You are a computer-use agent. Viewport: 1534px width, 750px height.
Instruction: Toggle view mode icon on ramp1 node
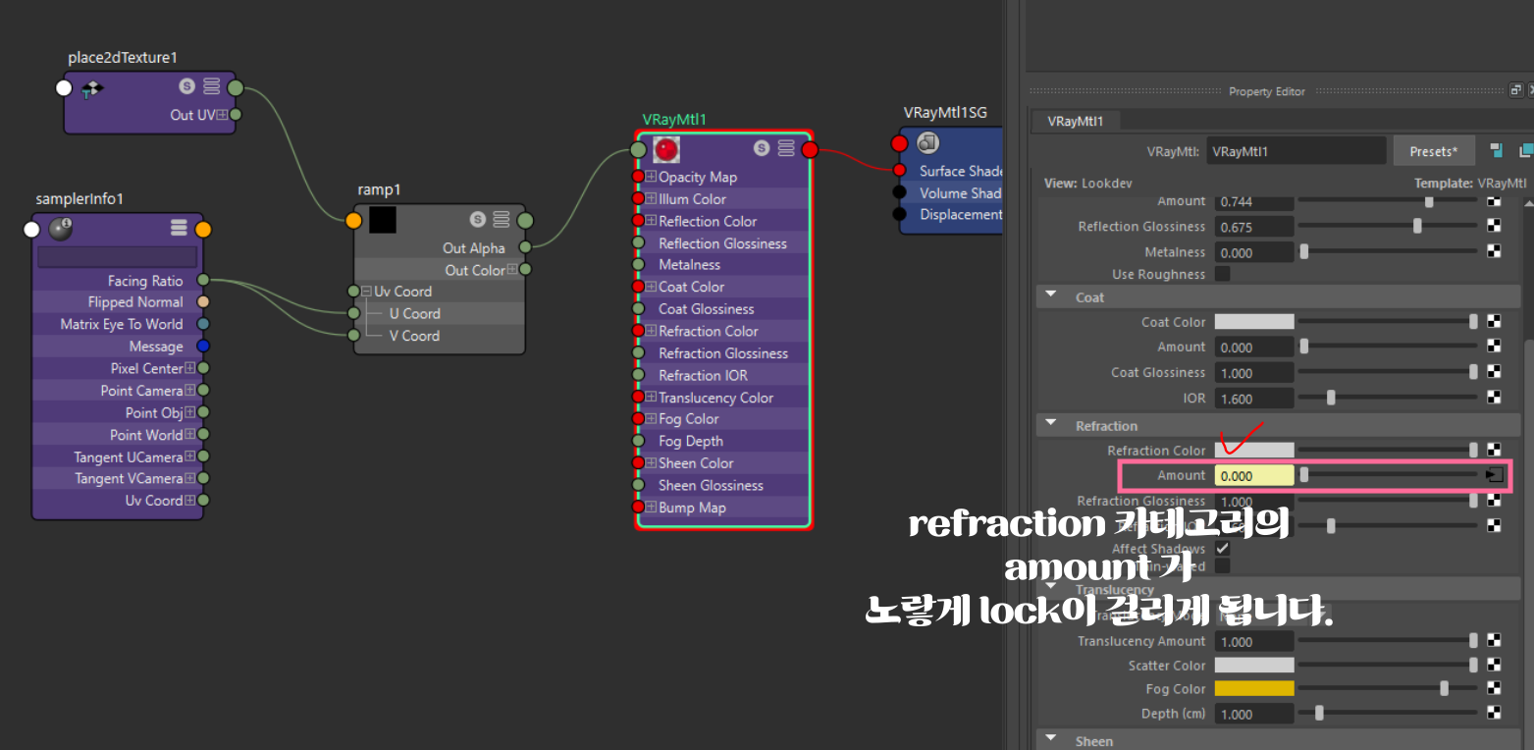(502, 219)
